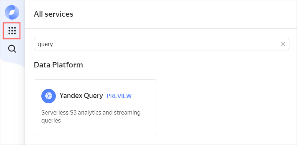Screen dimensions: 297x145
Task: Click the word Yandex in card title
Action: click(x=71, y=96)
